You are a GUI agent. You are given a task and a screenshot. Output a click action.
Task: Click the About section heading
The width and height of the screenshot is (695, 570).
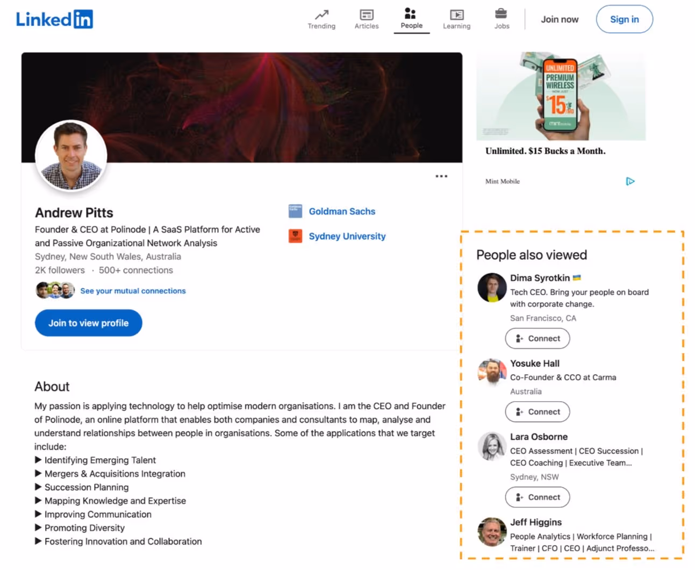click(52, 387)
